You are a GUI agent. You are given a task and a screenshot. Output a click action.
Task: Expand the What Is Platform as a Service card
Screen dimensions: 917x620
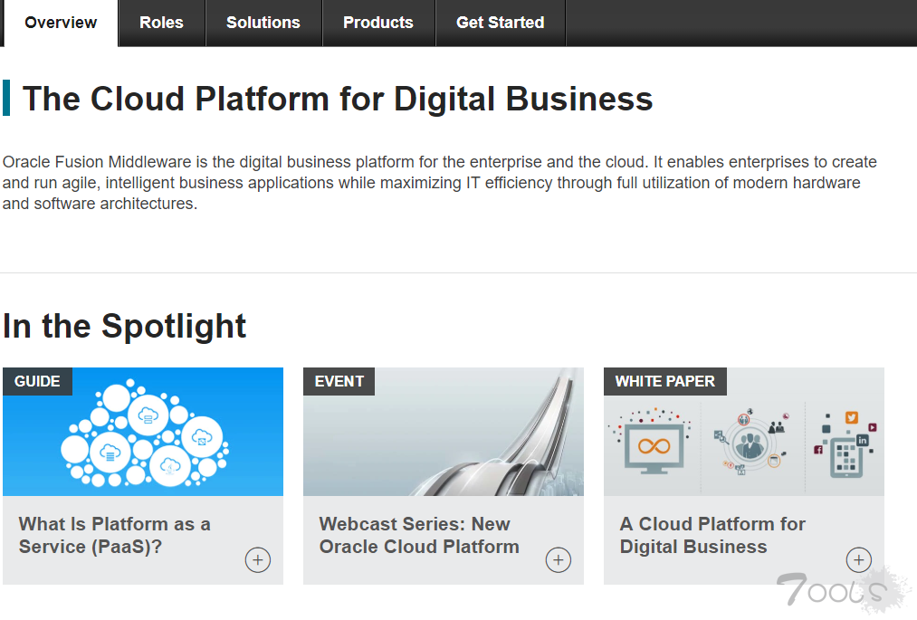(257, 559)
